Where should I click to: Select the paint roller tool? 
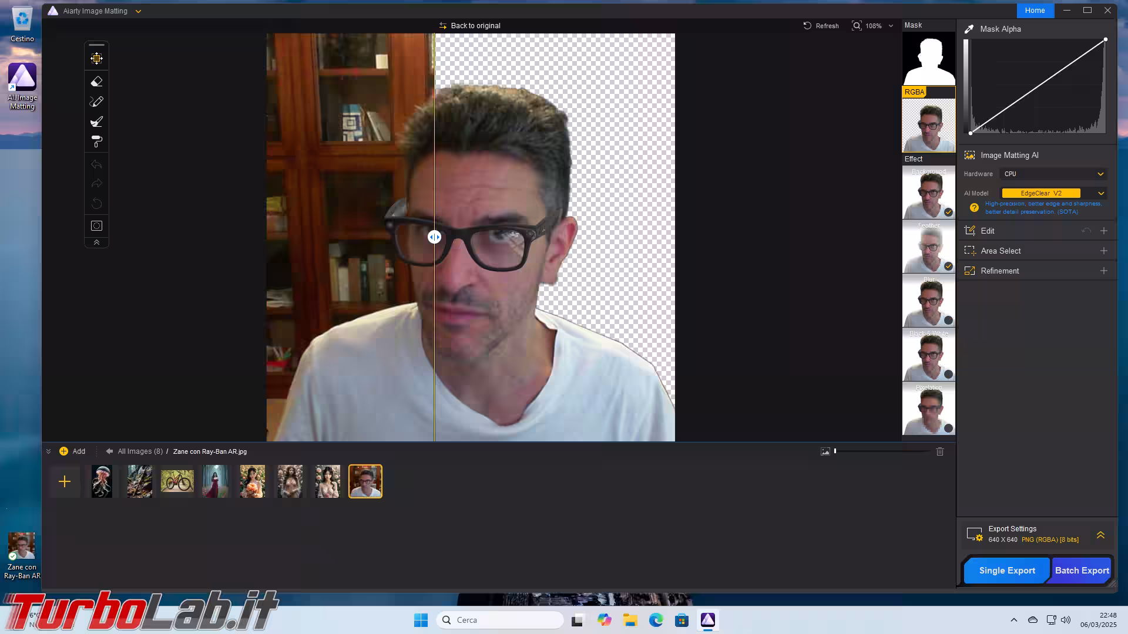pos(97,141)
